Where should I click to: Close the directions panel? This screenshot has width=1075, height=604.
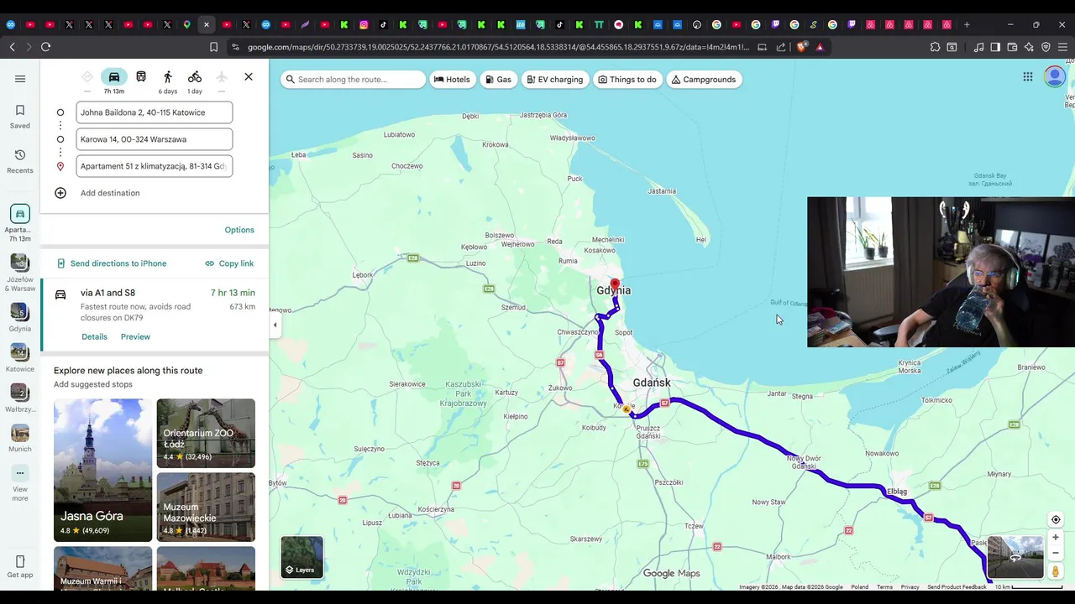249,77
